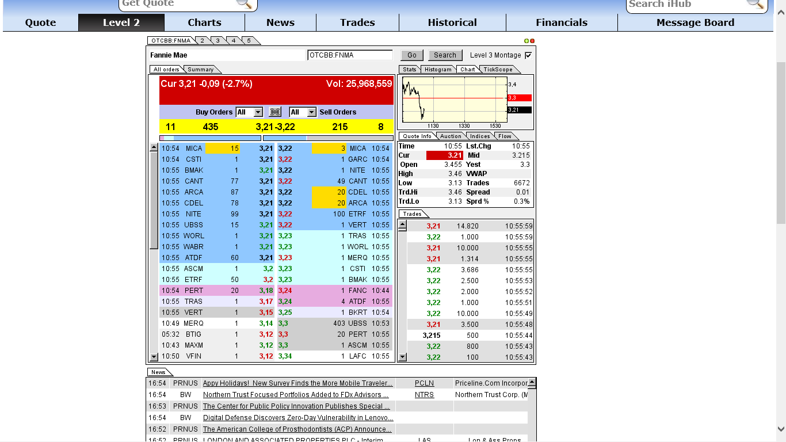Viewport: 786px width, 442px height.
Task: Click the pink buy depth bar below the yellow quote strip
Action: click(x=162, y=137)
